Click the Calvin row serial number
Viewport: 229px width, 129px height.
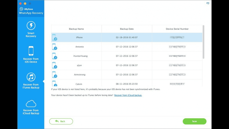(177, 84)
